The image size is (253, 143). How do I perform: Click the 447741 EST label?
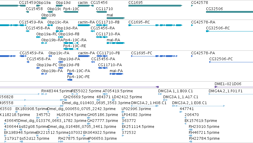click(187, 109)
